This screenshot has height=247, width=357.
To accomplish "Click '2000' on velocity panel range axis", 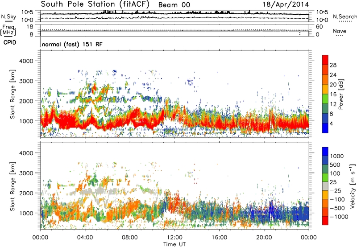I will click(26, 193).
